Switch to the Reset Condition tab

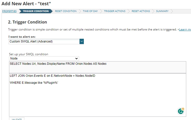pyautogui.click(x=66, y=11)
